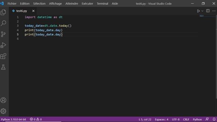Screen dimensions: 217x122
Task: Click 'print' on line 5
Action: pyautogui.click(x=29, y=35)
